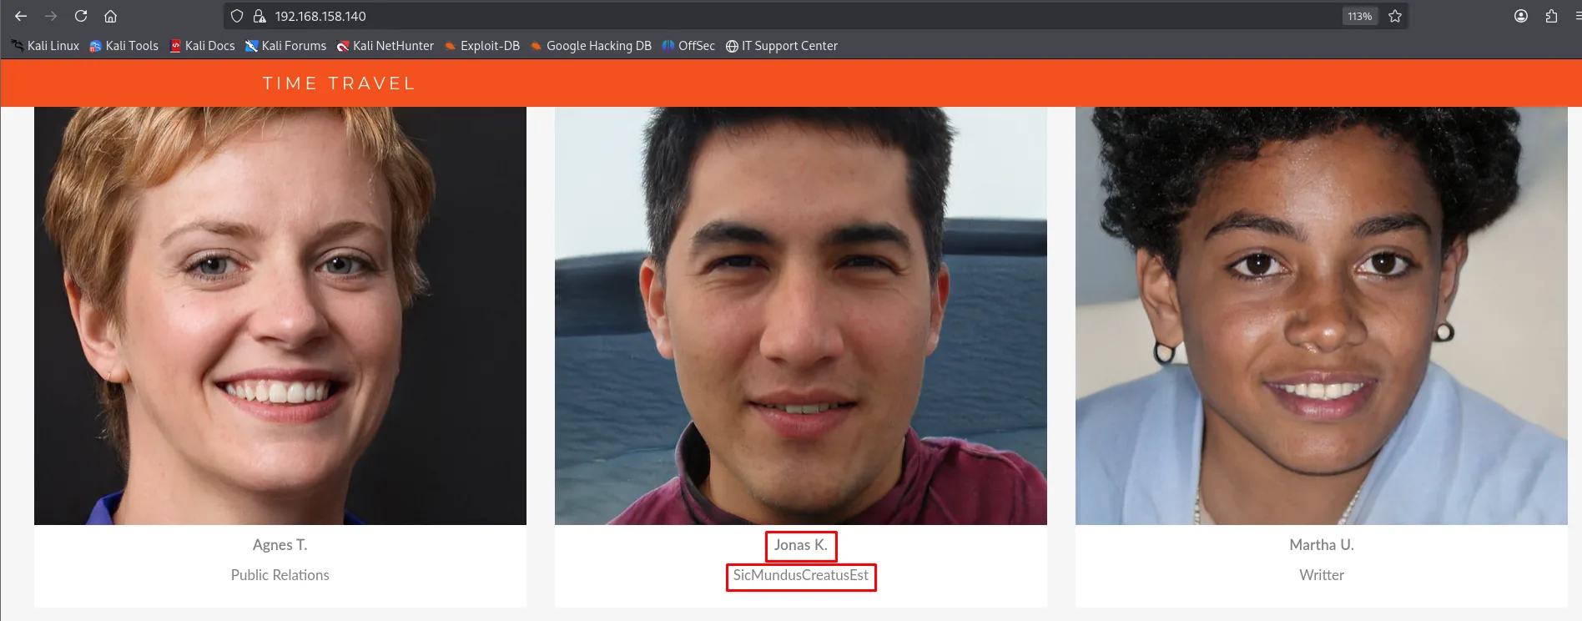Open the browser home page
The width and height of the screenshot is (1582, 621).
pyautogui.click(x=110, y=16)
